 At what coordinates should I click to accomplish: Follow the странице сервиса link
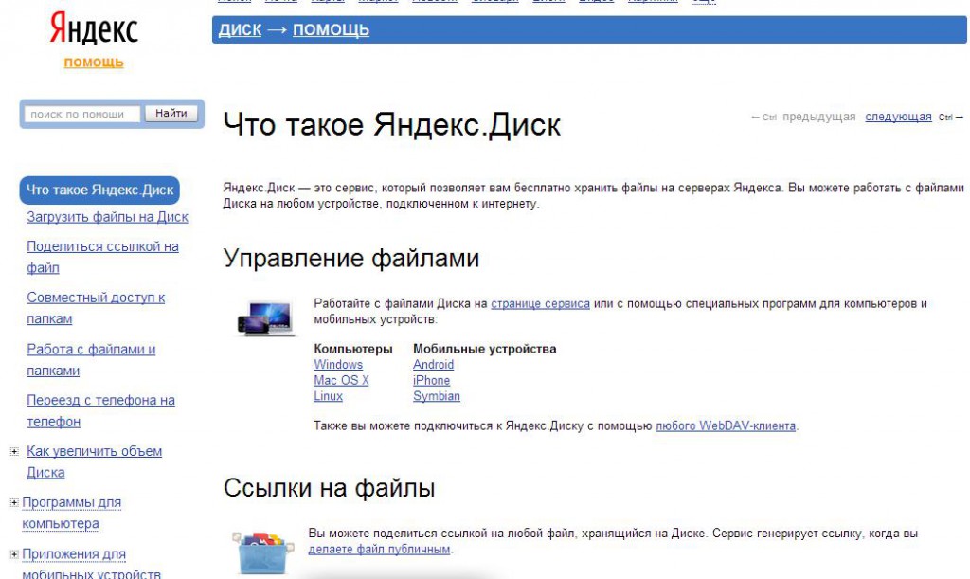pyautogui.click(x=540, y=304)
